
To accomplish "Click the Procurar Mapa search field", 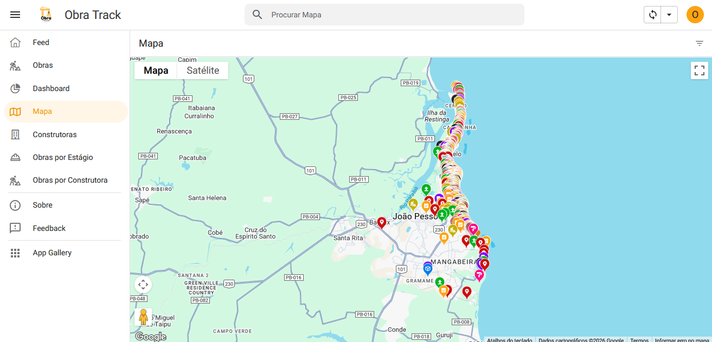I will coord(384,15).
